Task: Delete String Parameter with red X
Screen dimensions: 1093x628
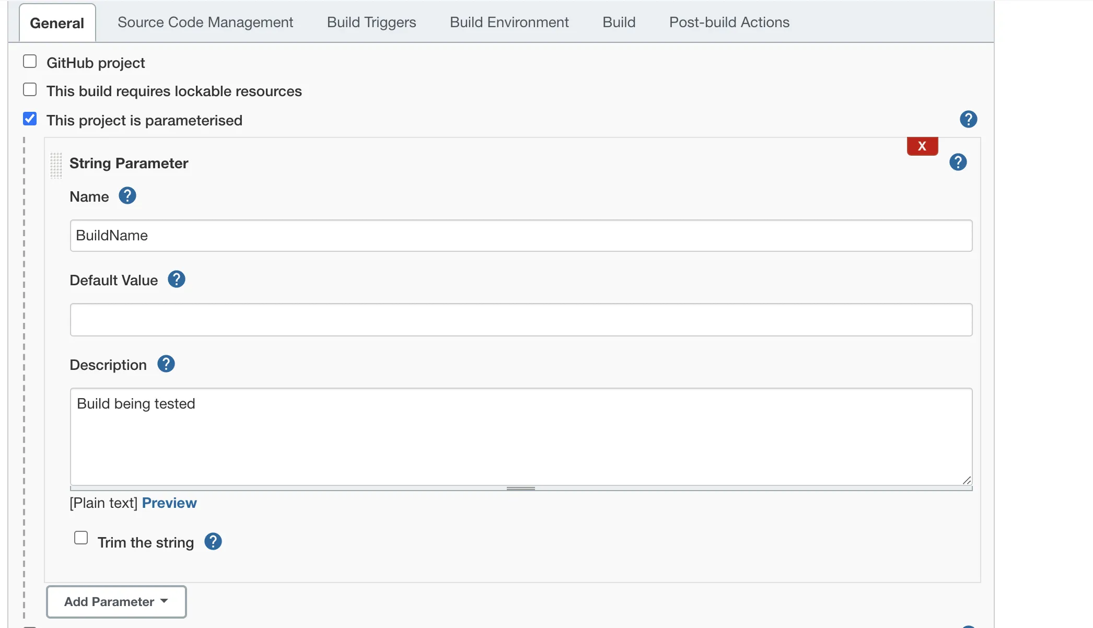Action: (922, 146)
